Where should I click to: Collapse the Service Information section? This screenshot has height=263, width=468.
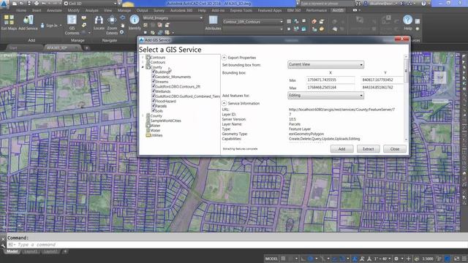point(224,103)
